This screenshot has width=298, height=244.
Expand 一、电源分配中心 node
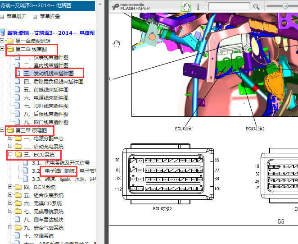10,138
